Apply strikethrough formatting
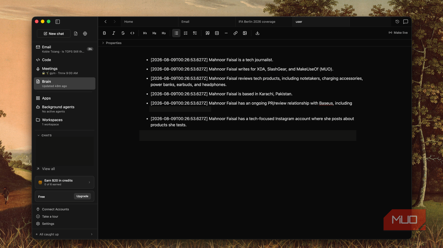443x248 pixels. (123, 33)
